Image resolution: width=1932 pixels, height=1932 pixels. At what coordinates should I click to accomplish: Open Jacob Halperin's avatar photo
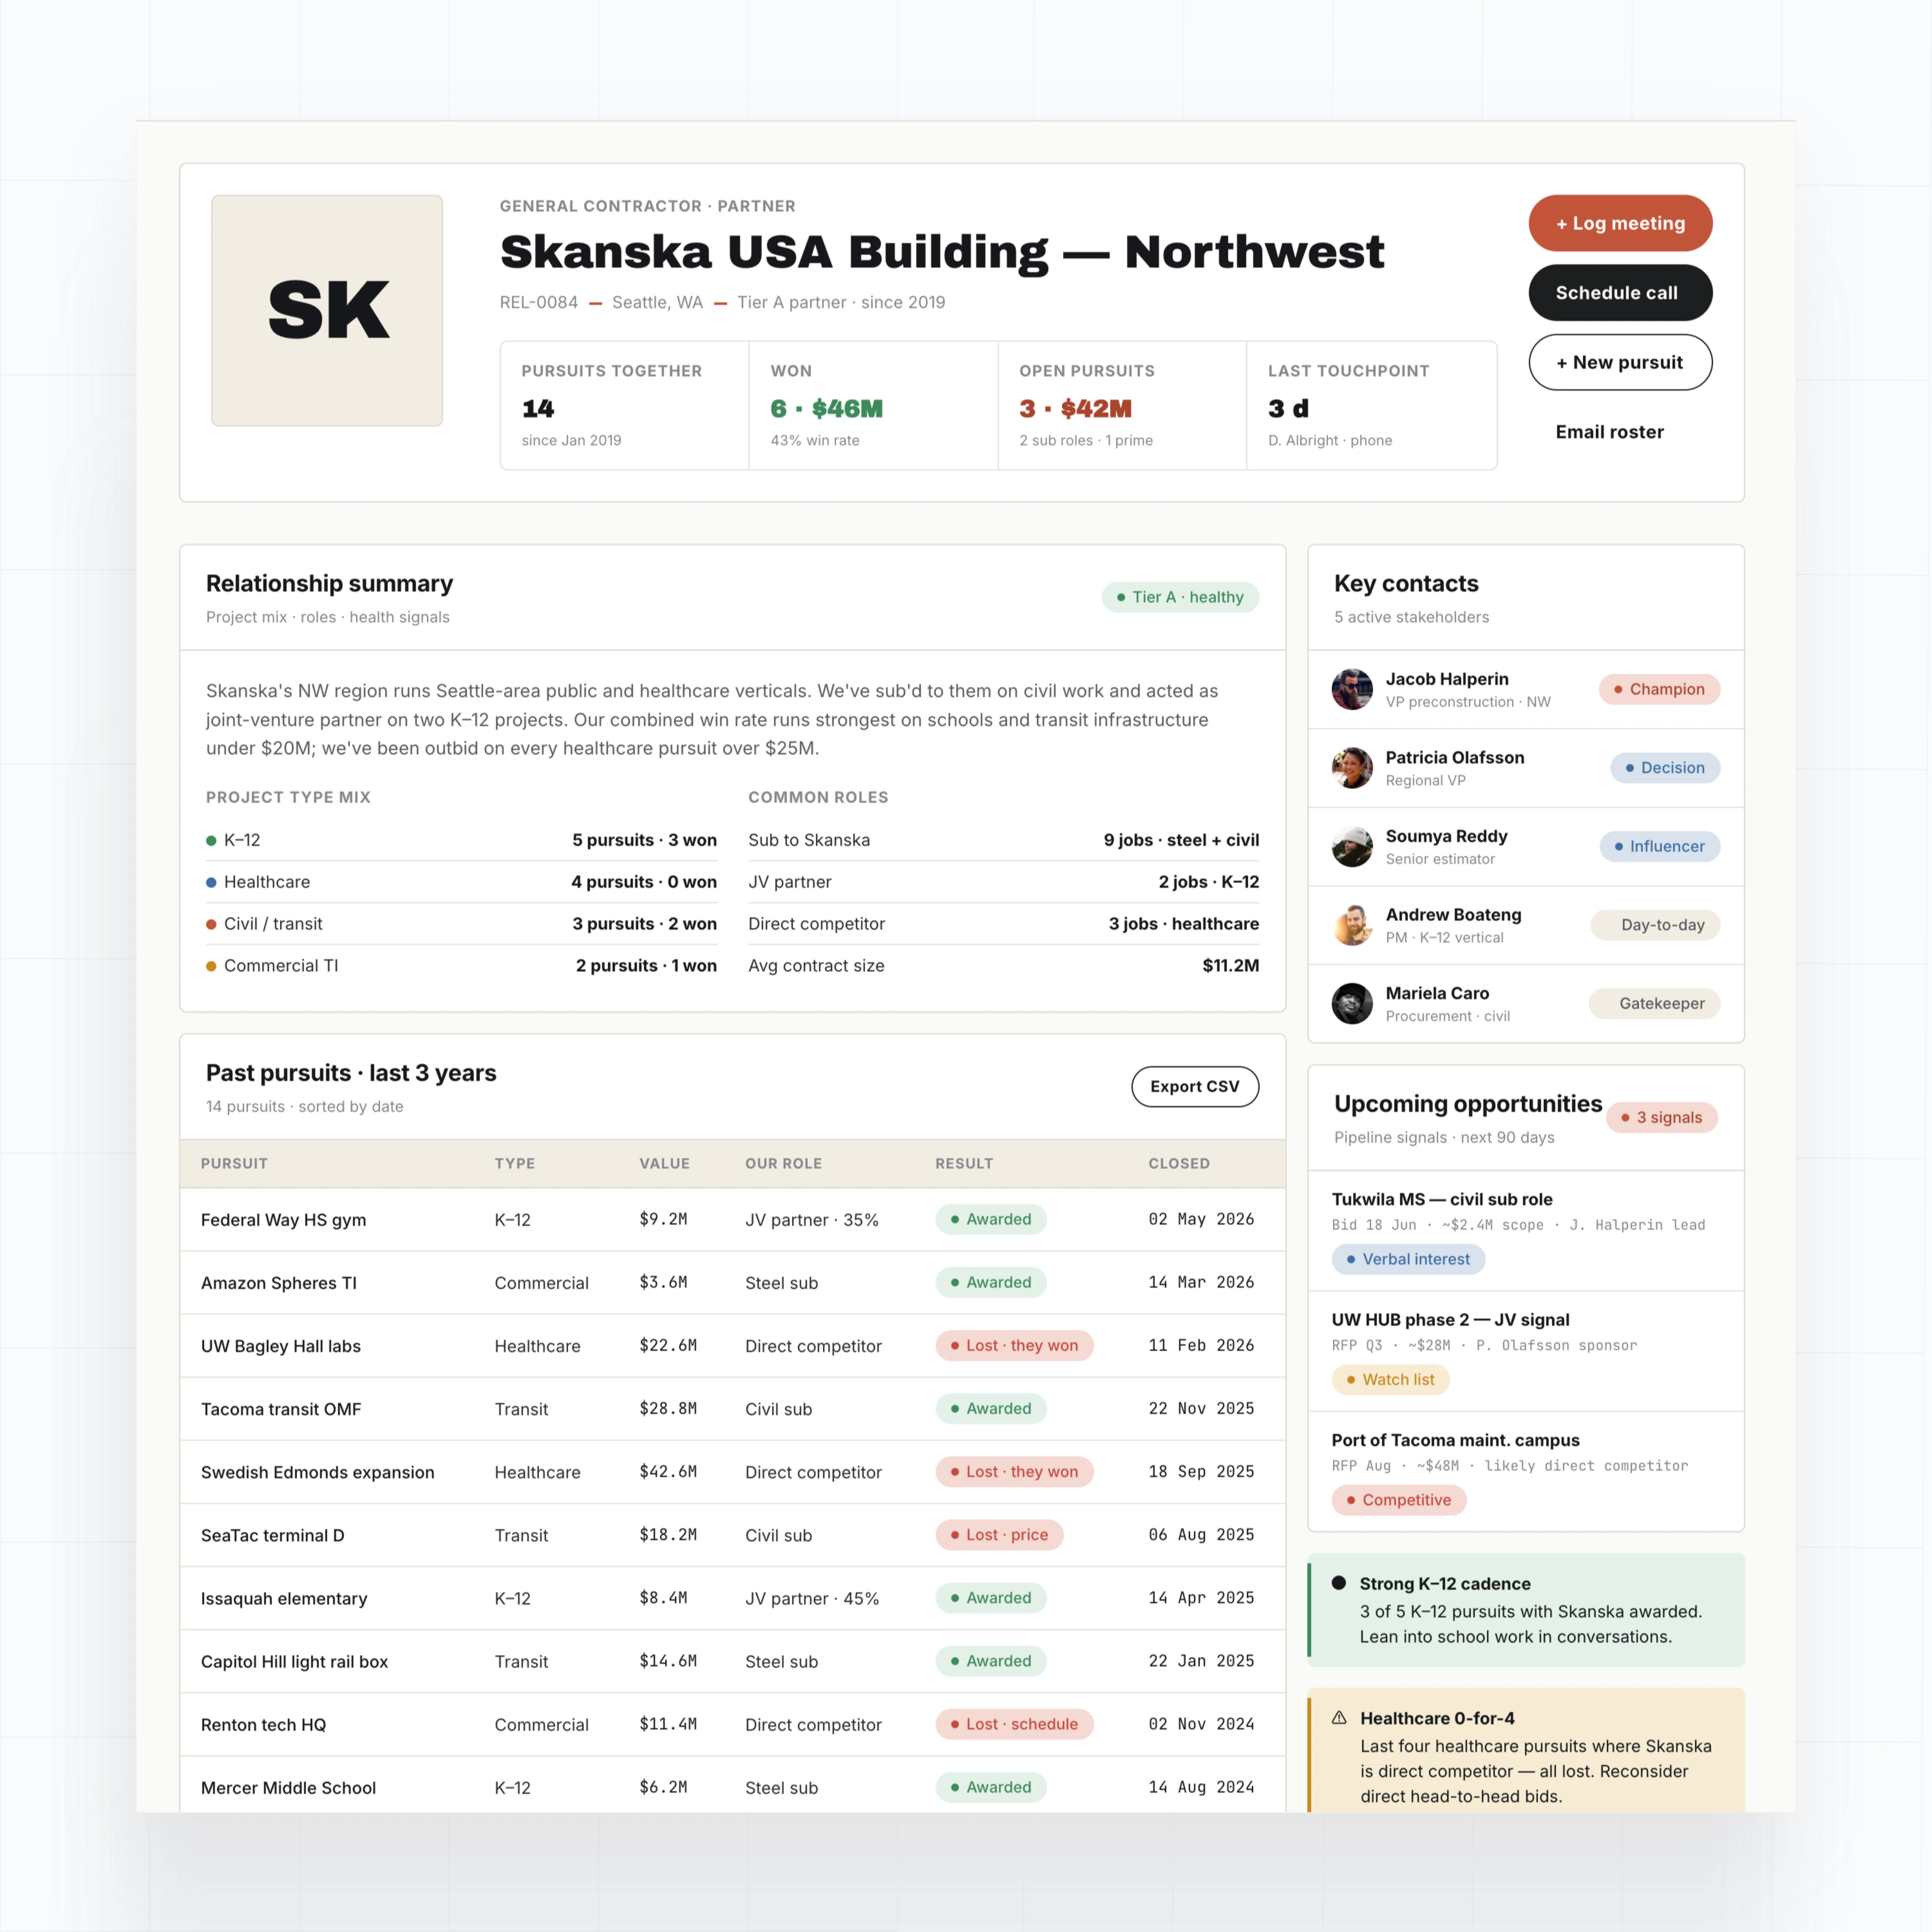[1352, 689]
